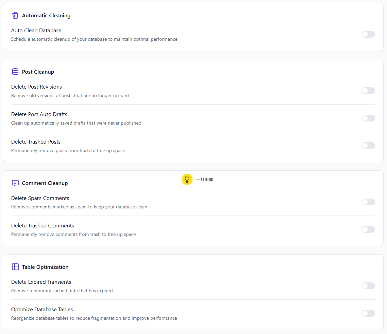Click the Delete Expired Transients label

coord(41,282)
